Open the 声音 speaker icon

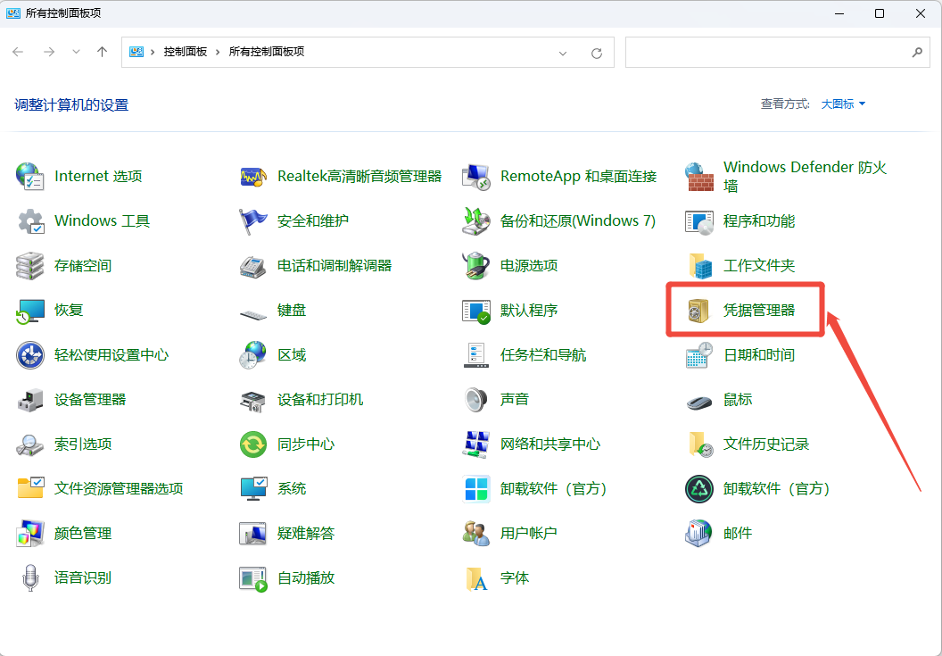475,400
